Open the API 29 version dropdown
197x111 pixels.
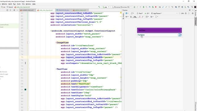147,13
